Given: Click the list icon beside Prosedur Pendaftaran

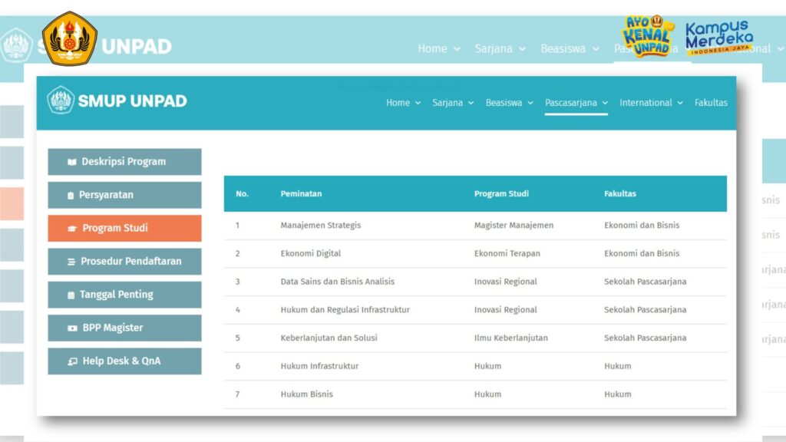Looking at the screenshot, I should point(71,262).
